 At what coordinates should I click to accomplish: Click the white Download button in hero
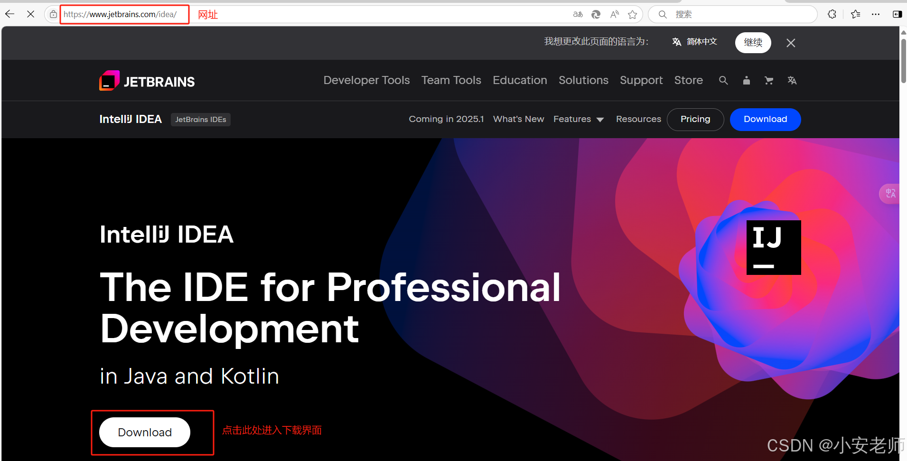point(145,432)
